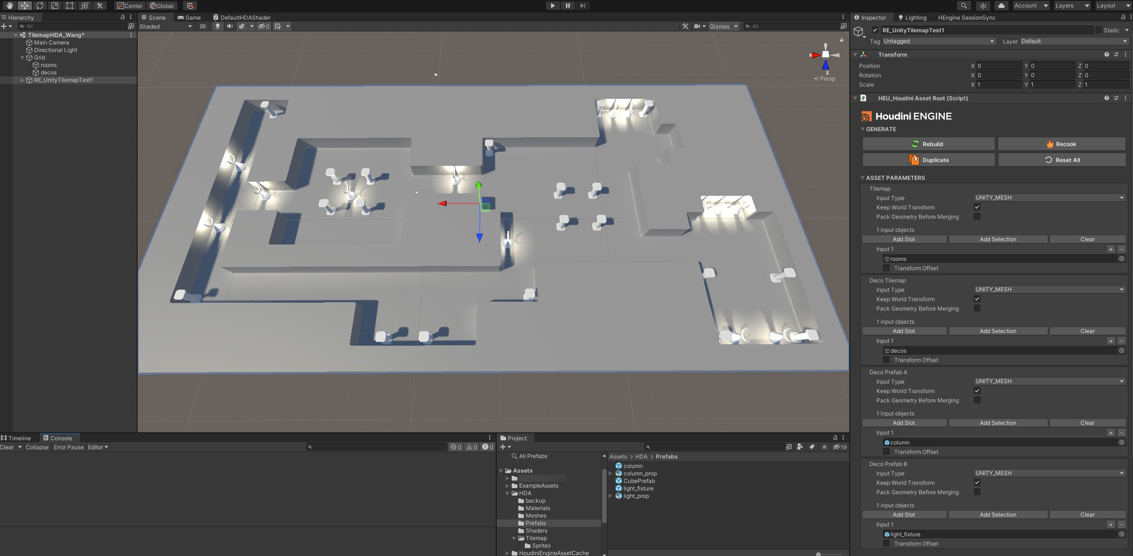Screen dimensions: 1133x556
Task: Uncheck Keep World Transform under Tilemap
Action: (x=977, y=207)
